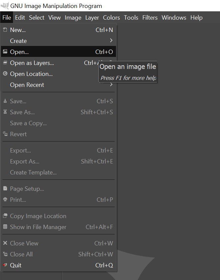Image resolution: width=220 pixels, height=280 pixels.
Task: Open the Help menu
Action: click(x=196, y=18)
